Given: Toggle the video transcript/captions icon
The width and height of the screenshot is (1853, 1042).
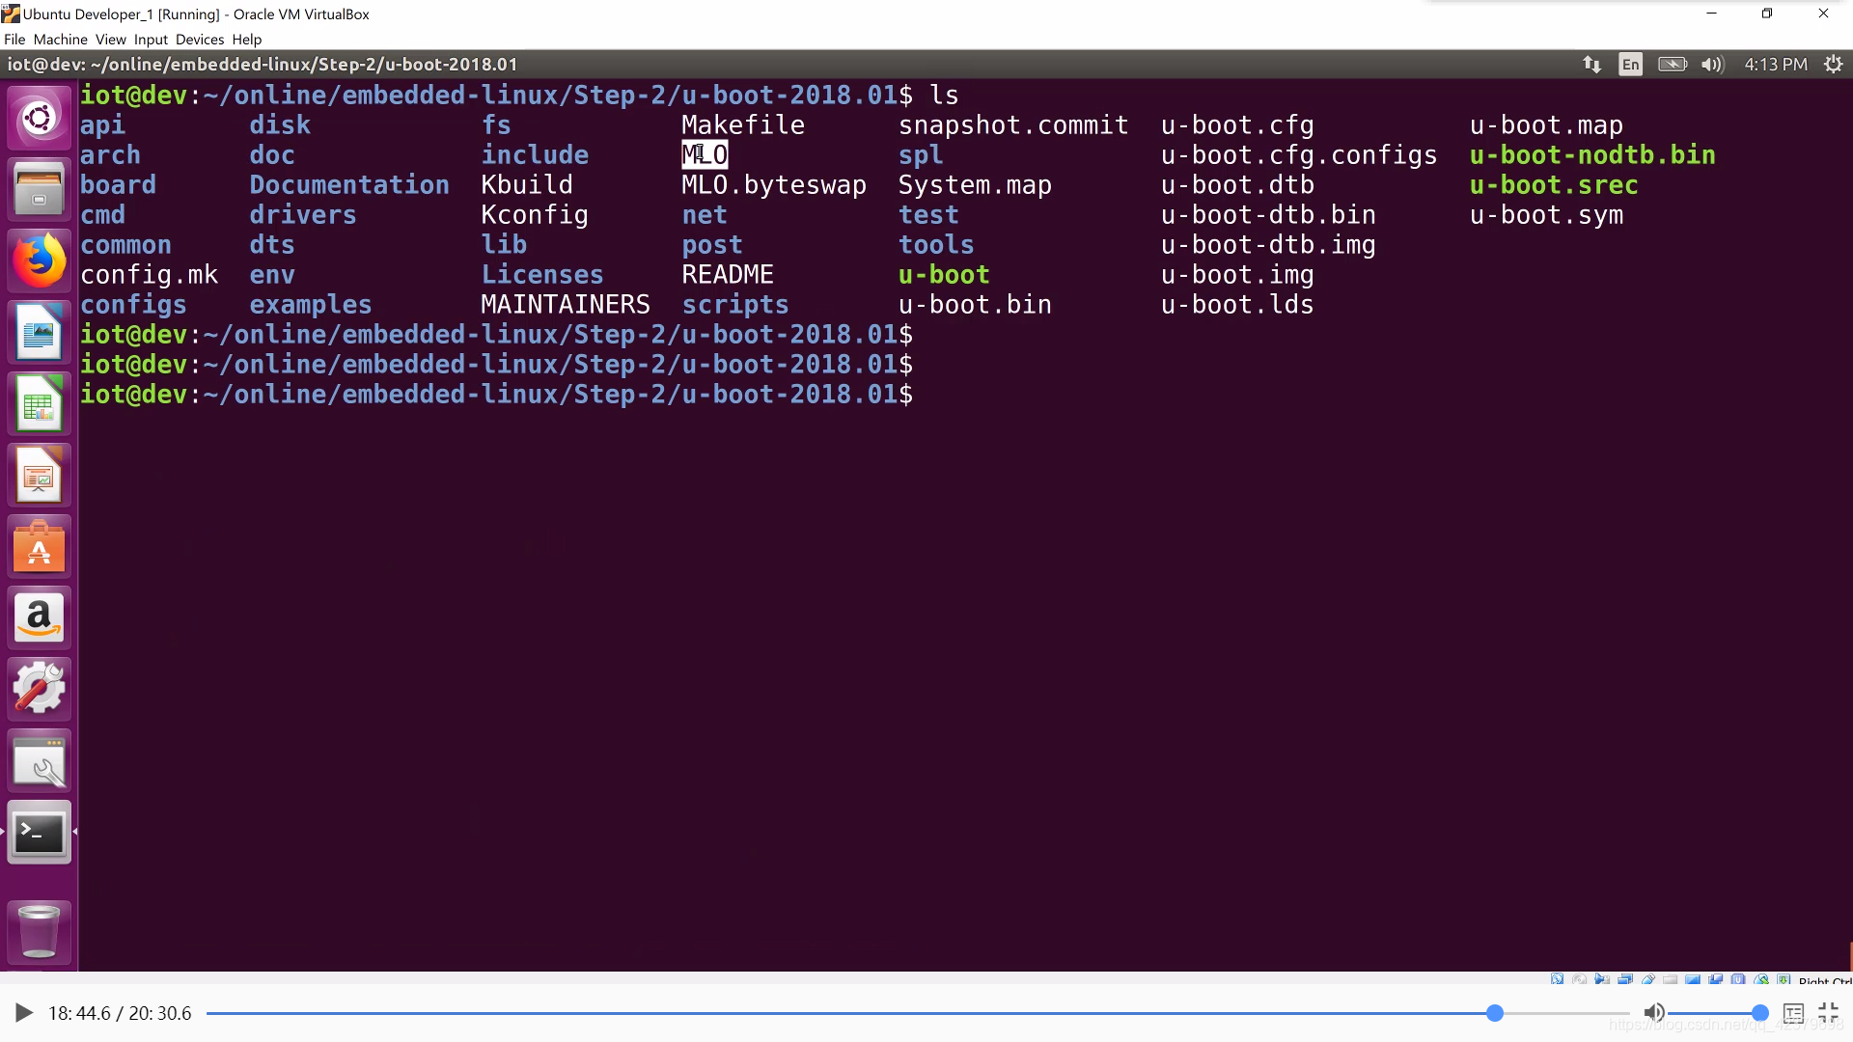Looking at the screenshot, I should pyautogui.click(x=1793, y=1013).
